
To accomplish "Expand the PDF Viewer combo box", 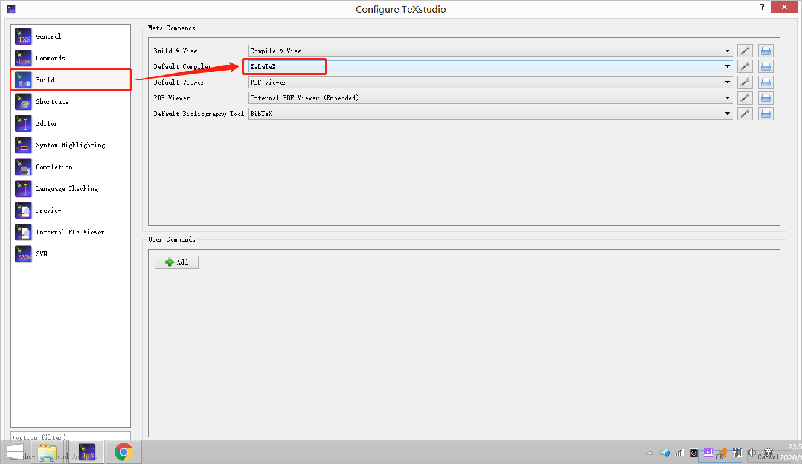I will [x=490, y=98].
